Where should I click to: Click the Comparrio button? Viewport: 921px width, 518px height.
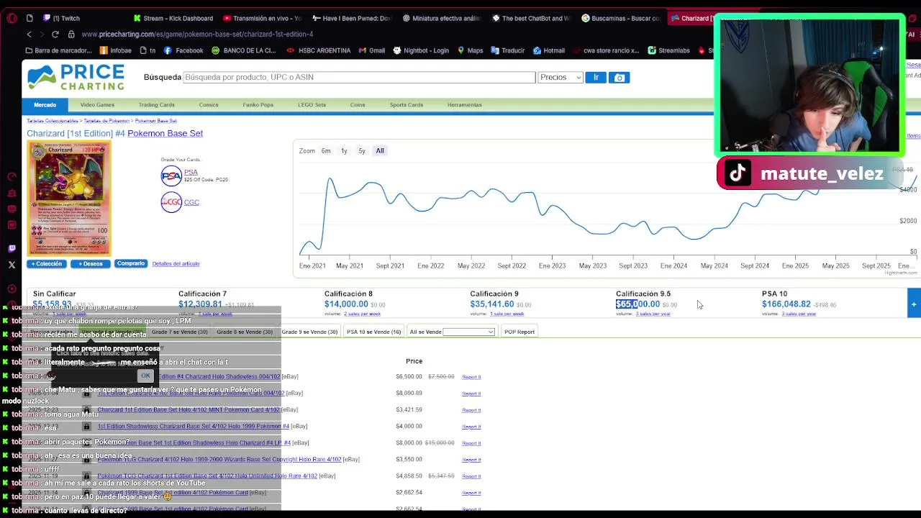click(130, 263)
